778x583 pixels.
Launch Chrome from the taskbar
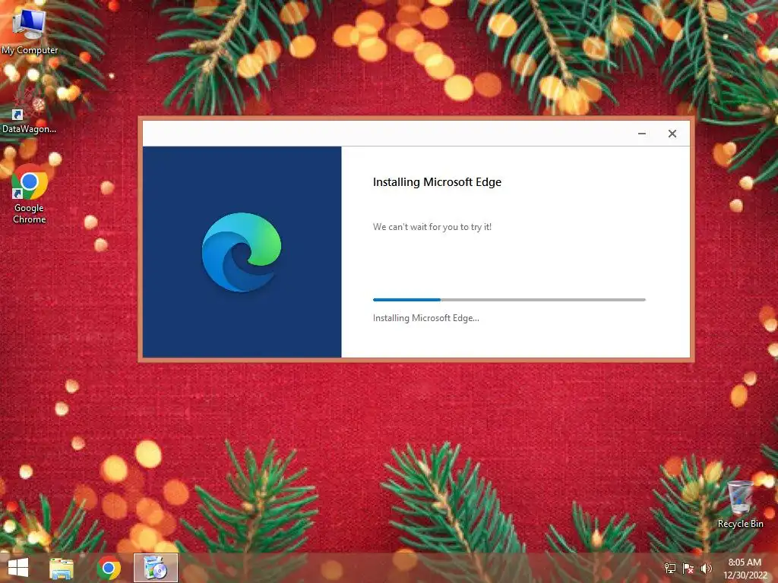coord(109,568)
